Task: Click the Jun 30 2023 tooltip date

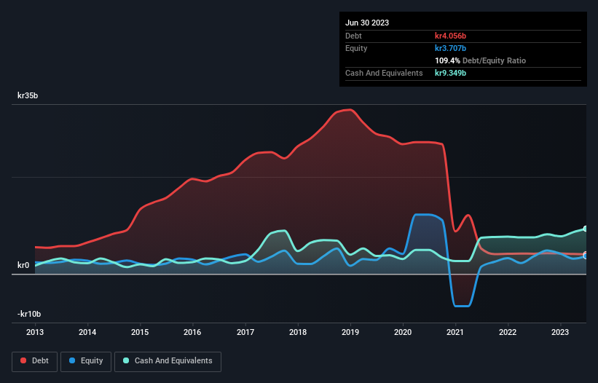Action: pyautogui.click(x=367, y=23)
